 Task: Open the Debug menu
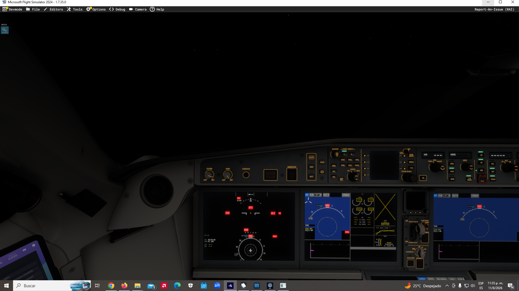tap(117, 9)
